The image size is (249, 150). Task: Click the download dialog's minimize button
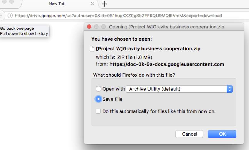point(96,27)
